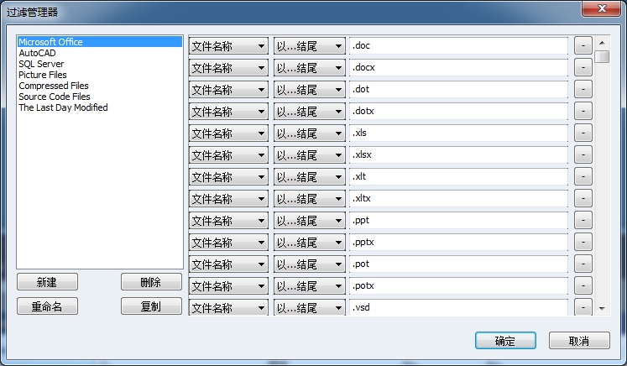627x366 pixels.
Task: Remove the .docx rule with its minus button
Action: click(x=583, y=68)
